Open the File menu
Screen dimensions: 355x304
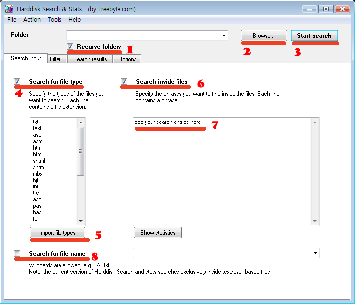12,20
